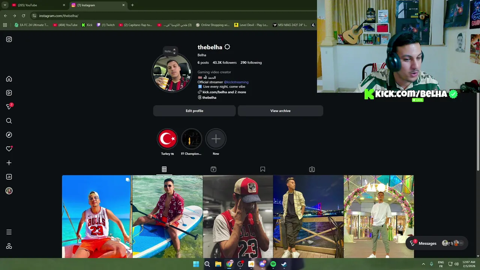Open the More hamburger menu
The image size is (480, 270).
click(9, 232)
